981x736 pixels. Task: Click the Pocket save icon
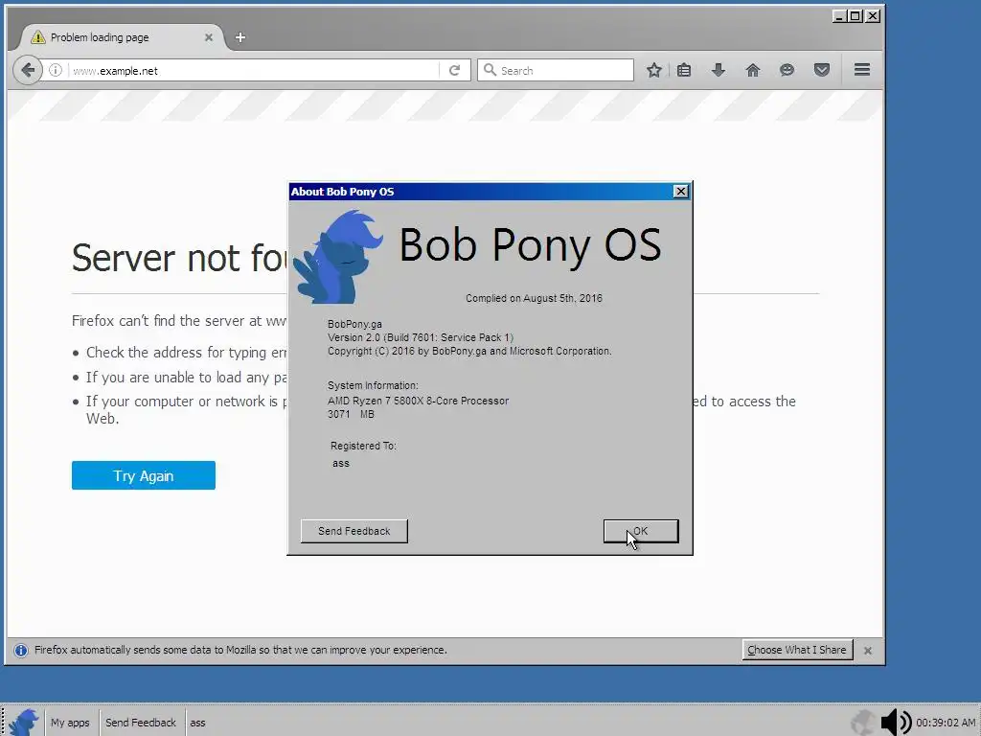point(821,70)
